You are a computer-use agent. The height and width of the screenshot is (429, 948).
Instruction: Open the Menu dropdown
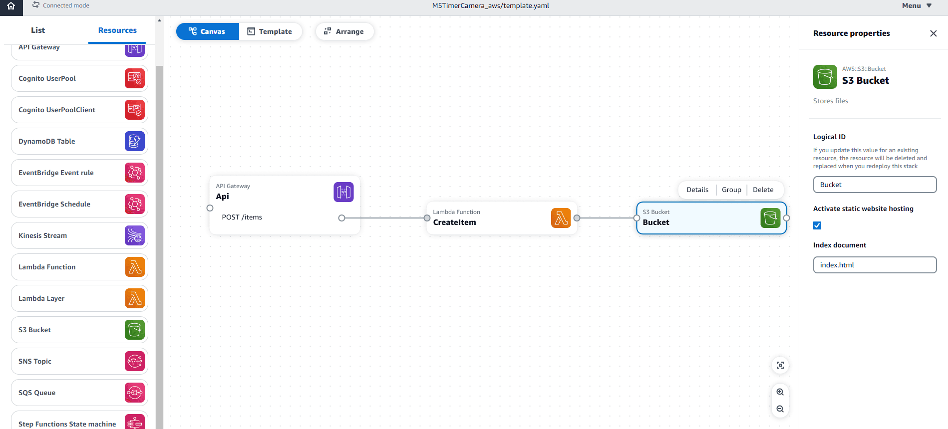pyautogui.click(x=917, y=6)
